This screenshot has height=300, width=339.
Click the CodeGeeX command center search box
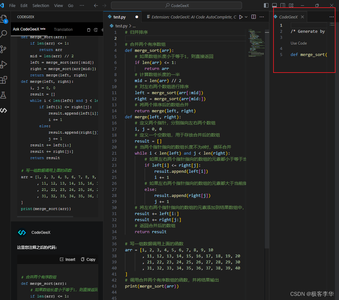[176, 5]
